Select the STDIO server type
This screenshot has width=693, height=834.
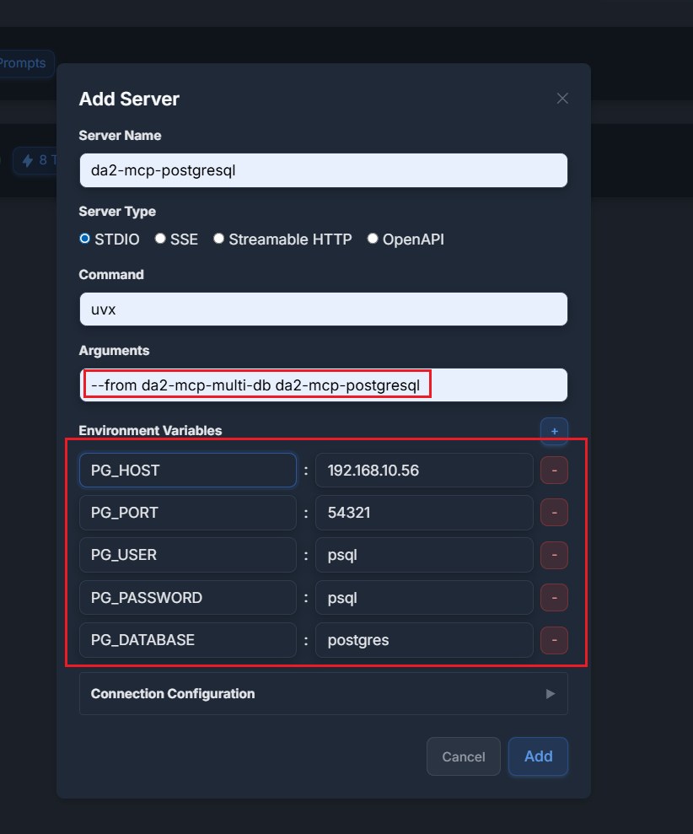85,239
